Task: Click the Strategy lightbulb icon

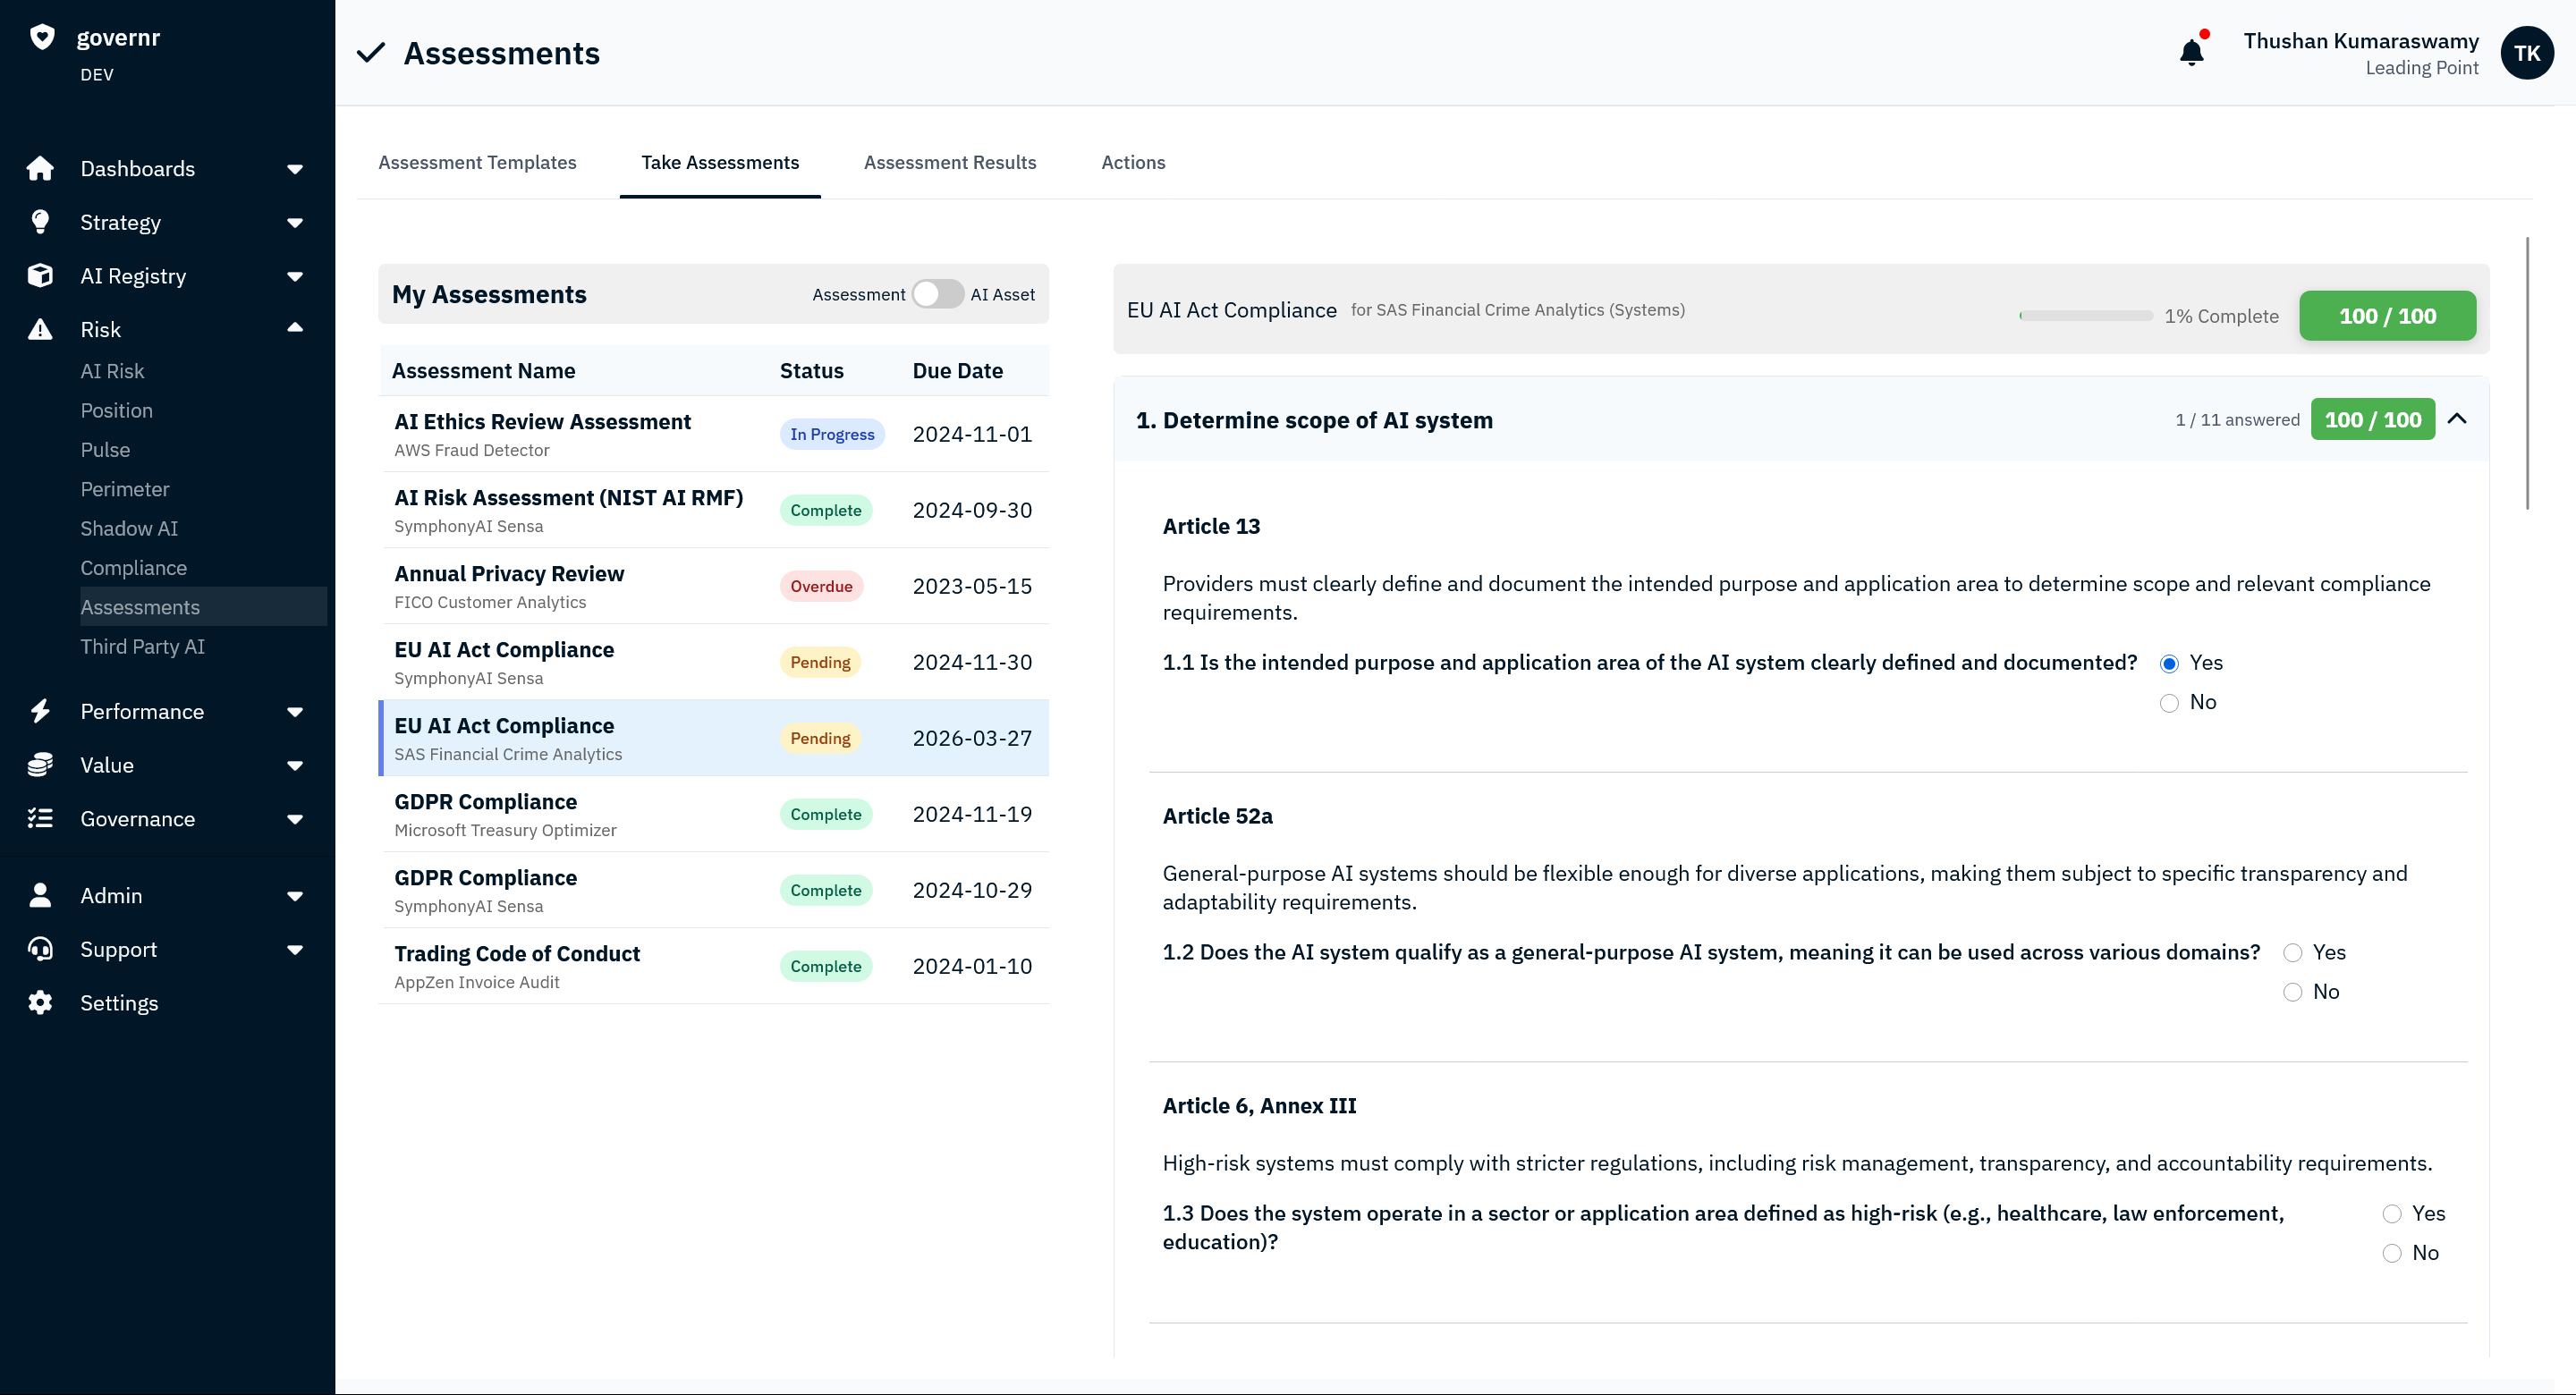Action: pyautogui.click(x=40, y=222)
